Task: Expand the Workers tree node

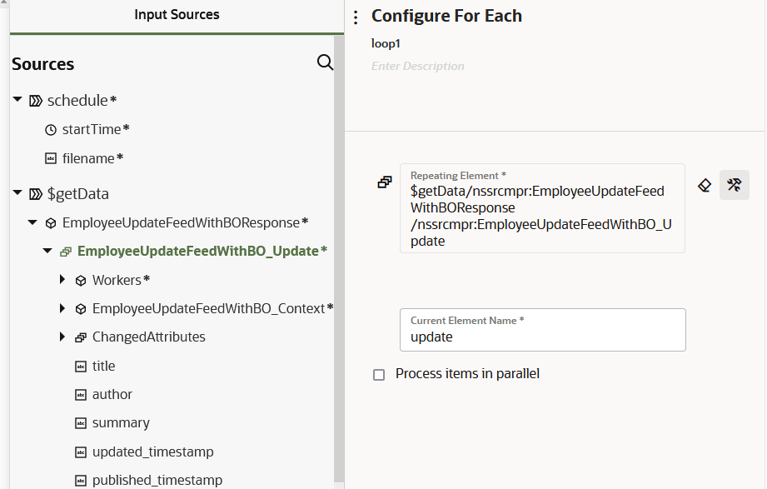Action: (x=62, y=280)
